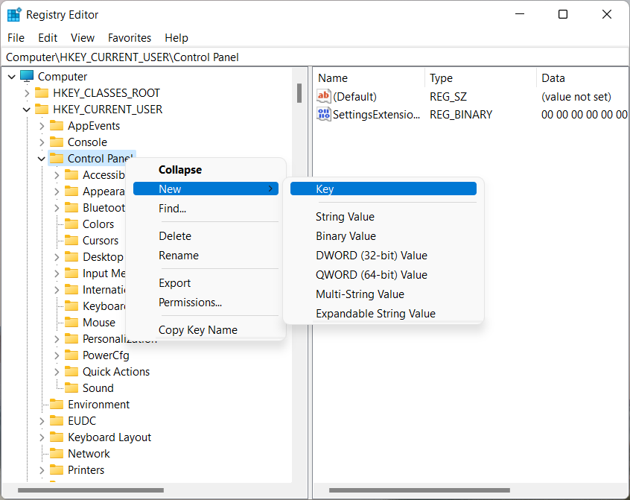Click the Keyboard folder icon

coord(71,306)
